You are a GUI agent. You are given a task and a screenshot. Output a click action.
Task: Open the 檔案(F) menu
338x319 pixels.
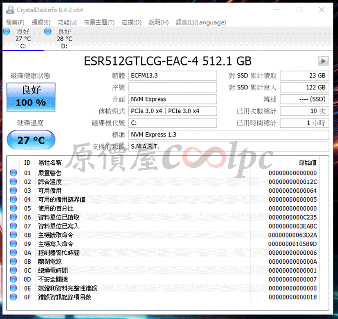[x=15, y=22]
